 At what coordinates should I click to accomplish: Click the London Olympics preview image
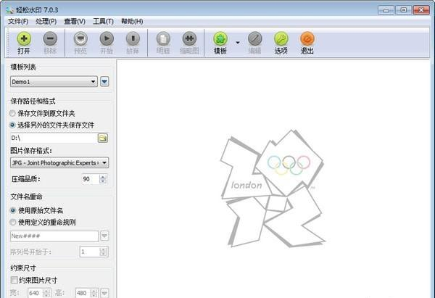pos(273,189)
